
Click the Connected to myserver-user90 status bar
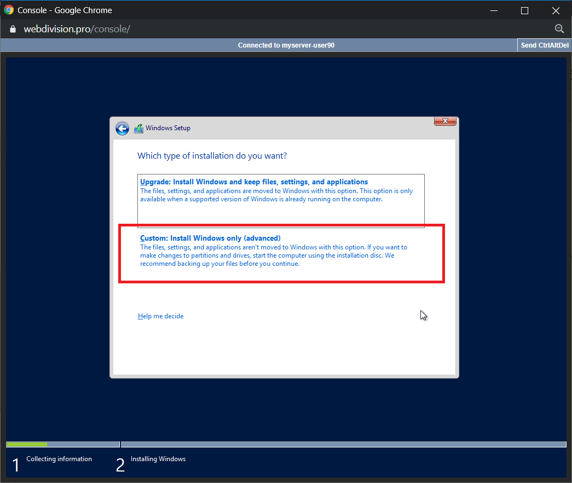pos(286,45)
